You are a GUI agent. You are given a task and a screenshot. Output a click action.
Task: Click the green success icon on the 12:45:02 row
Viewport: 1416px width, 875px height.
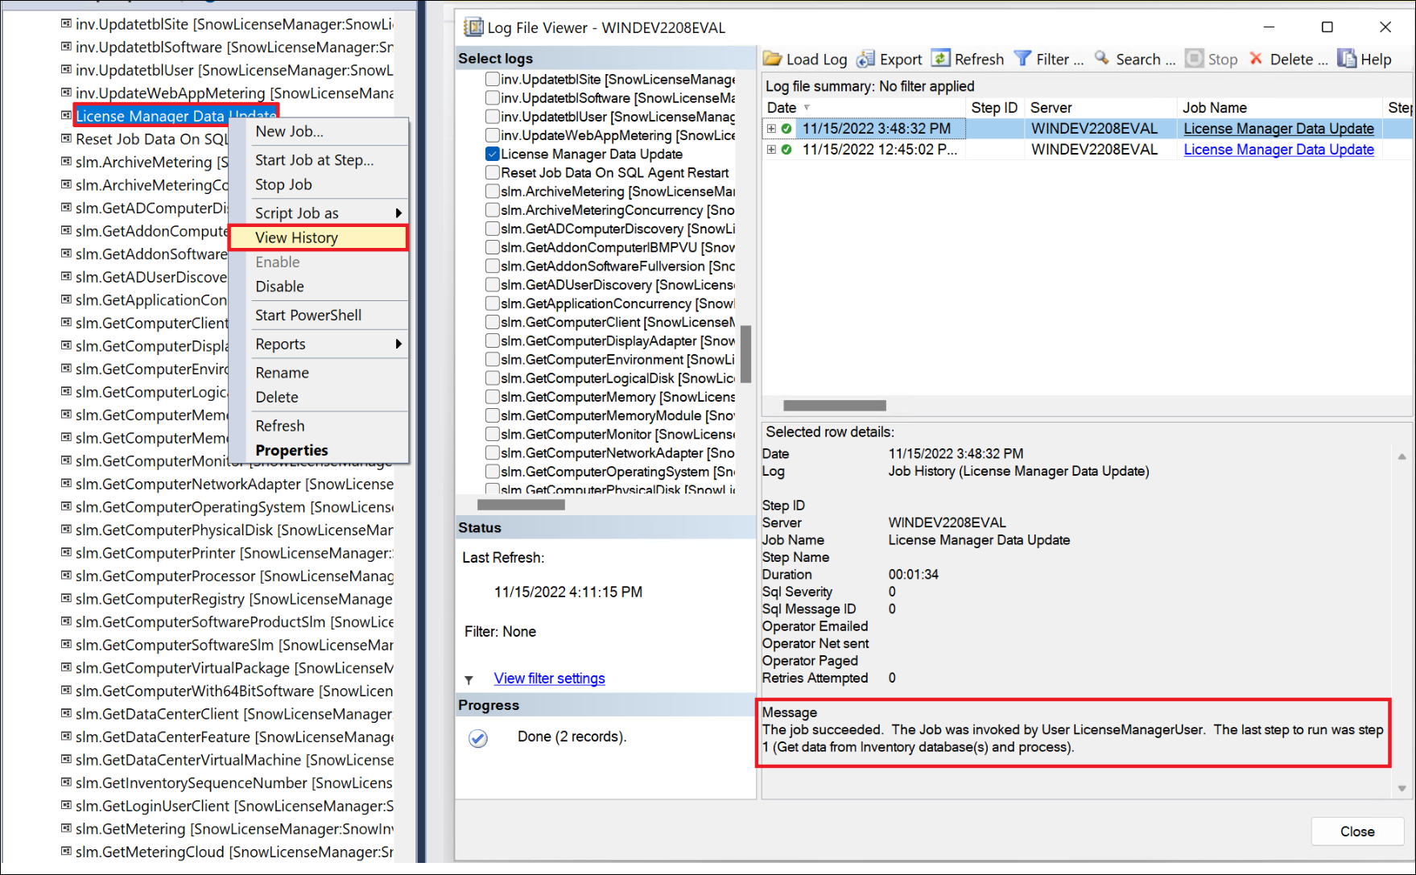786,149
